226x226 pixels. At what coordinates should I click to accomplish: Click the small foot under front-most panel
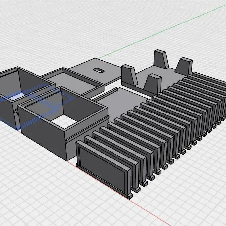130,196
